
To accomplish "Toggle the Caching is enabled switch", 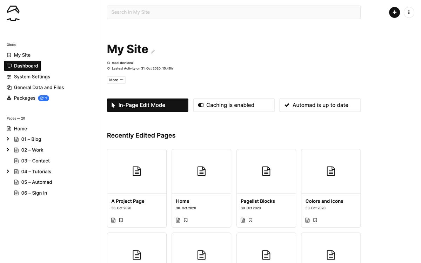I will [x=201, y=105].
